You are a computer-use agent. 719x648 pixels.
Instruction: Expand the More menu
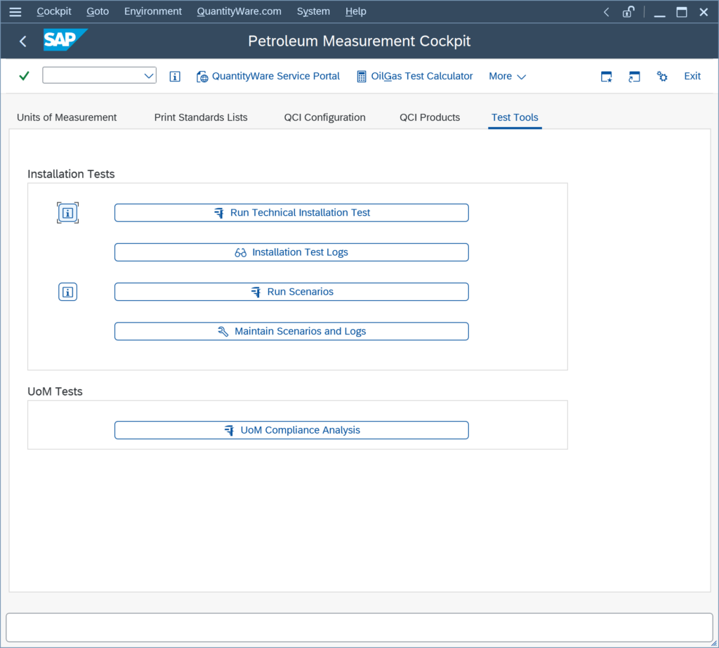coord(507,76)
